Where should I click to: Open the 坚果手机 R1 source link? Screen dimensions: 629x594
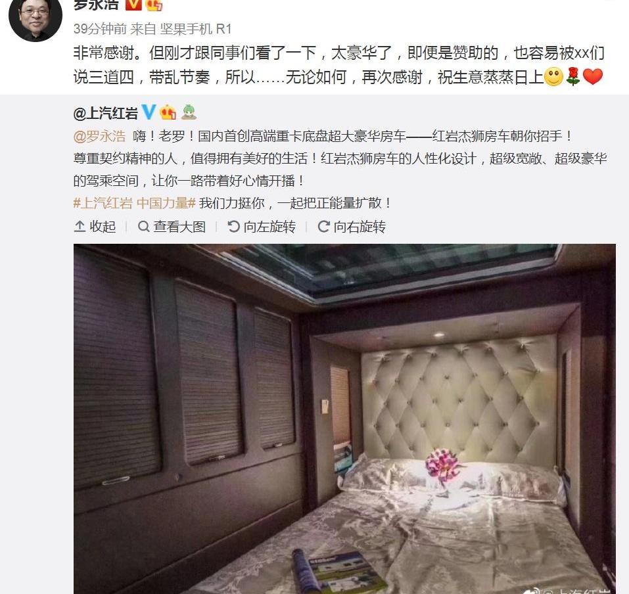click(196, 28)
